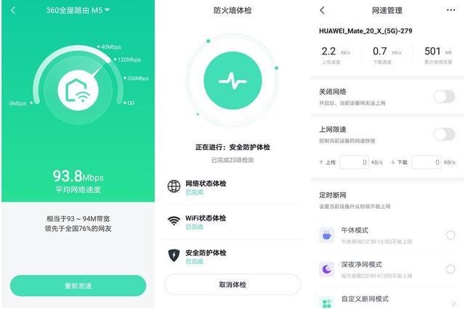Tap the pulse heartbeat icon in firewall check
This screenshot has height=309, width=465.
point(232,81)
